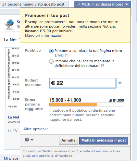Viewport: 137px width, 161px height.
Task: Click the megaphone icon on promote button
Action: [78, 5]
